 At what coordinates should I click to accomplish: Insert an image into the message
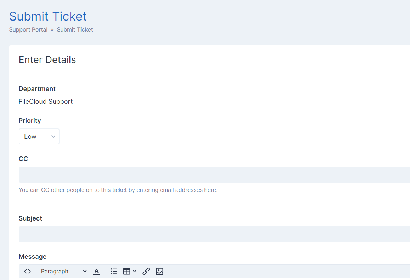(x=159, y=272)
